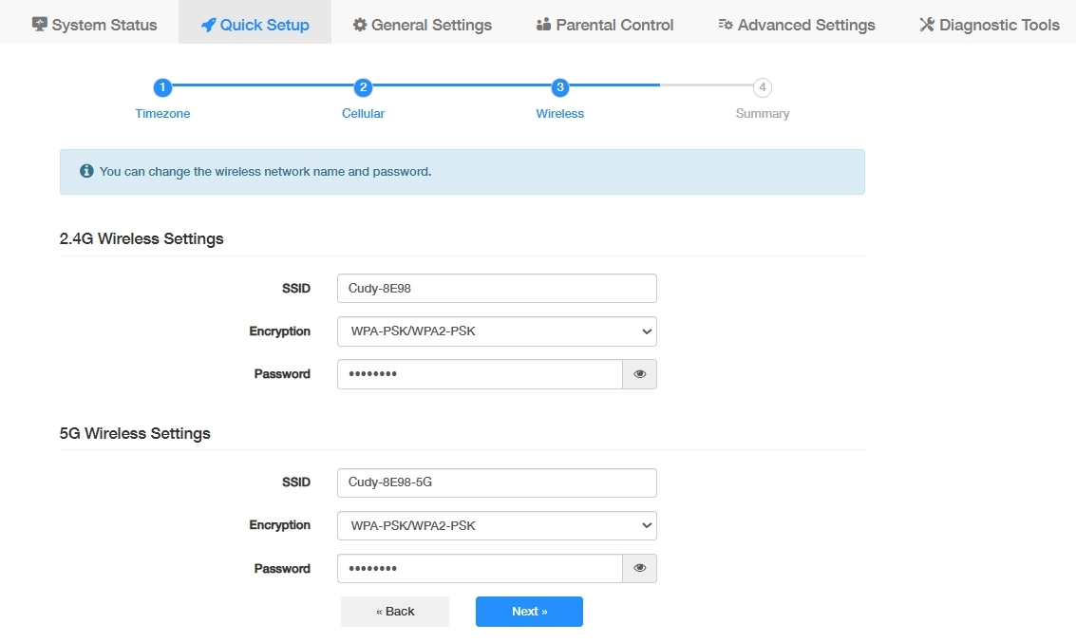This screenshot has width=1076, height=643.
Task: Click the step 4 Summary circle
Action: pos(762,88)
